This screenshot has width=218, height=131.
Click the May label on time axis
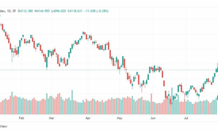(120, 118)
